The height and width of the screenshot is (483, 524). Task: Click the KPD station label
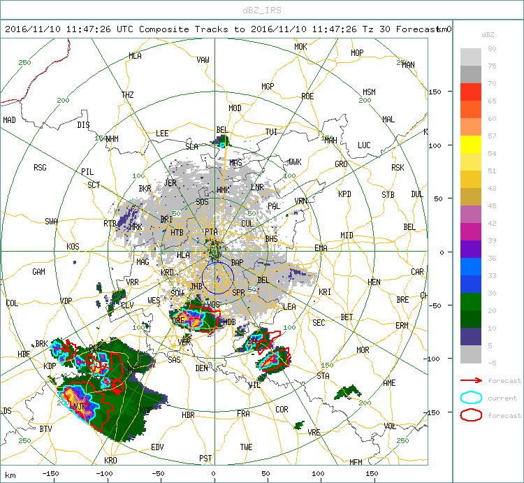pos(344,194)
